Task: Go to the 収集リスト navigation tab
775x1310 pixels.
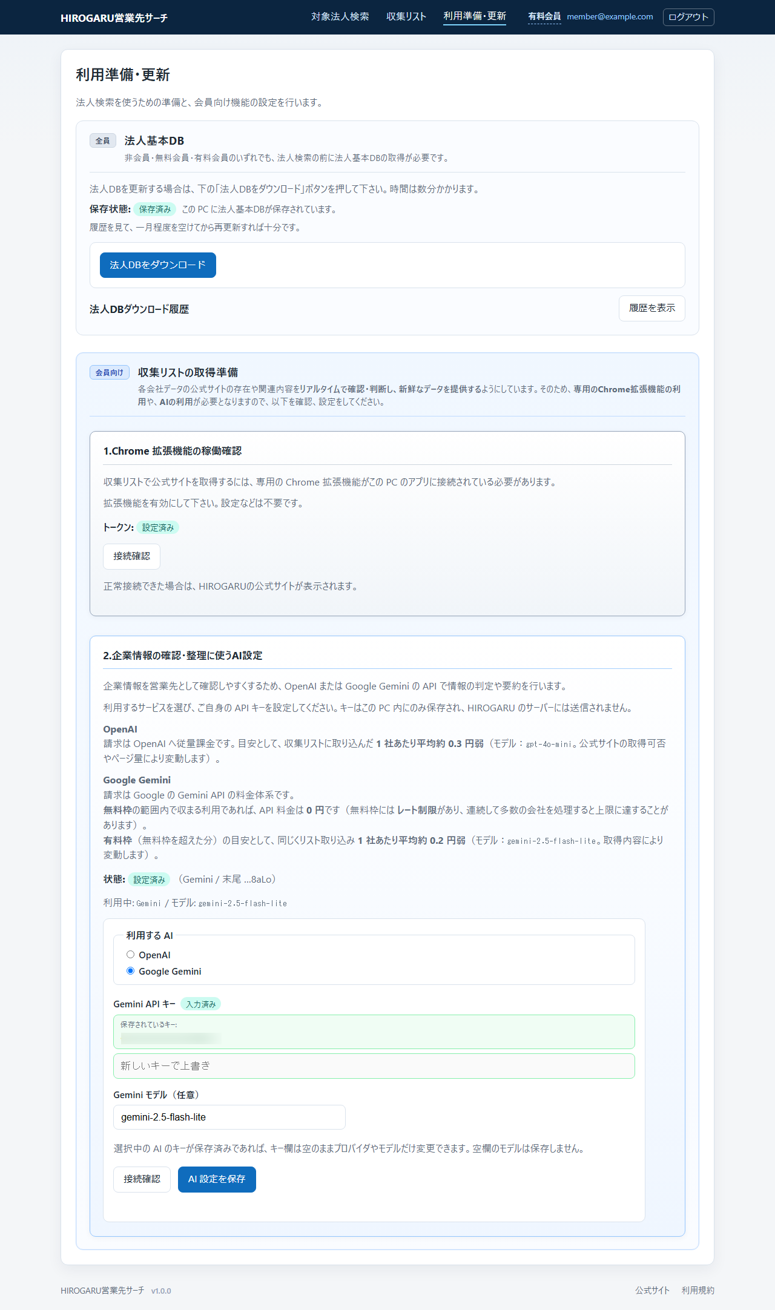Action: point(406,17)
